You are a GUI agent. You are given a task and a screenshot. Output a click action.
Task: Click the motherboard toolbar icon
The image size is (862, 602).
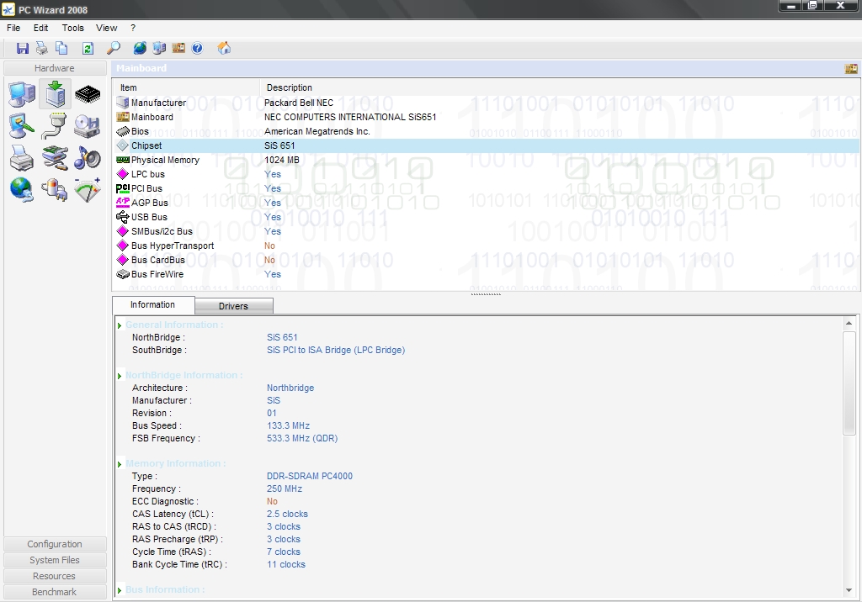coord(178,48)
